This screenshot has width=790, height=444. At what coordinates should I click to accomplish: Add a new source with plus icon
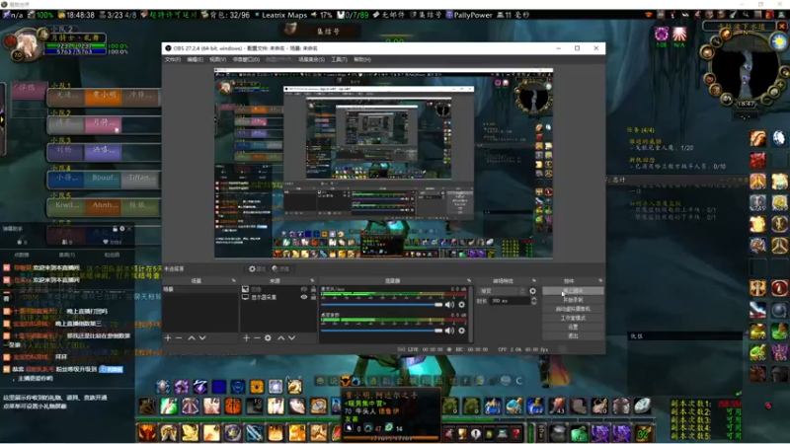point(246,337)
